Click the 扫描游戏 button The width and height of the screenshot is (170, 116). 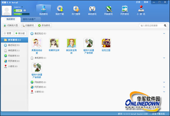[28, 25]
